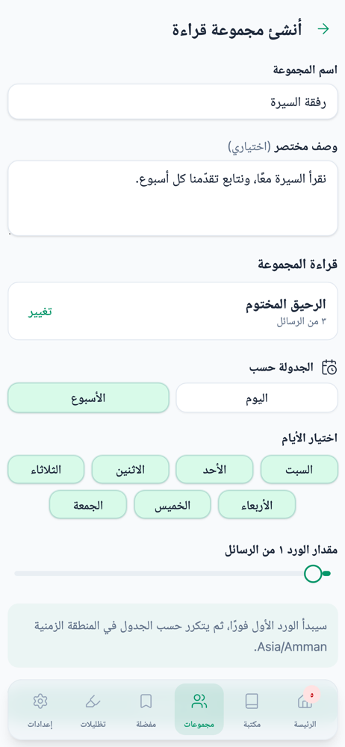The height and width of the screenshot is (747, 345).
Task: Tap the green back arrow icon
Action: click(x=323, y=30)
